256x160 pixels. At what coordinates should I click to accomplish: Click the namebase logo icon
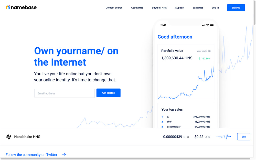coord(8,7)
